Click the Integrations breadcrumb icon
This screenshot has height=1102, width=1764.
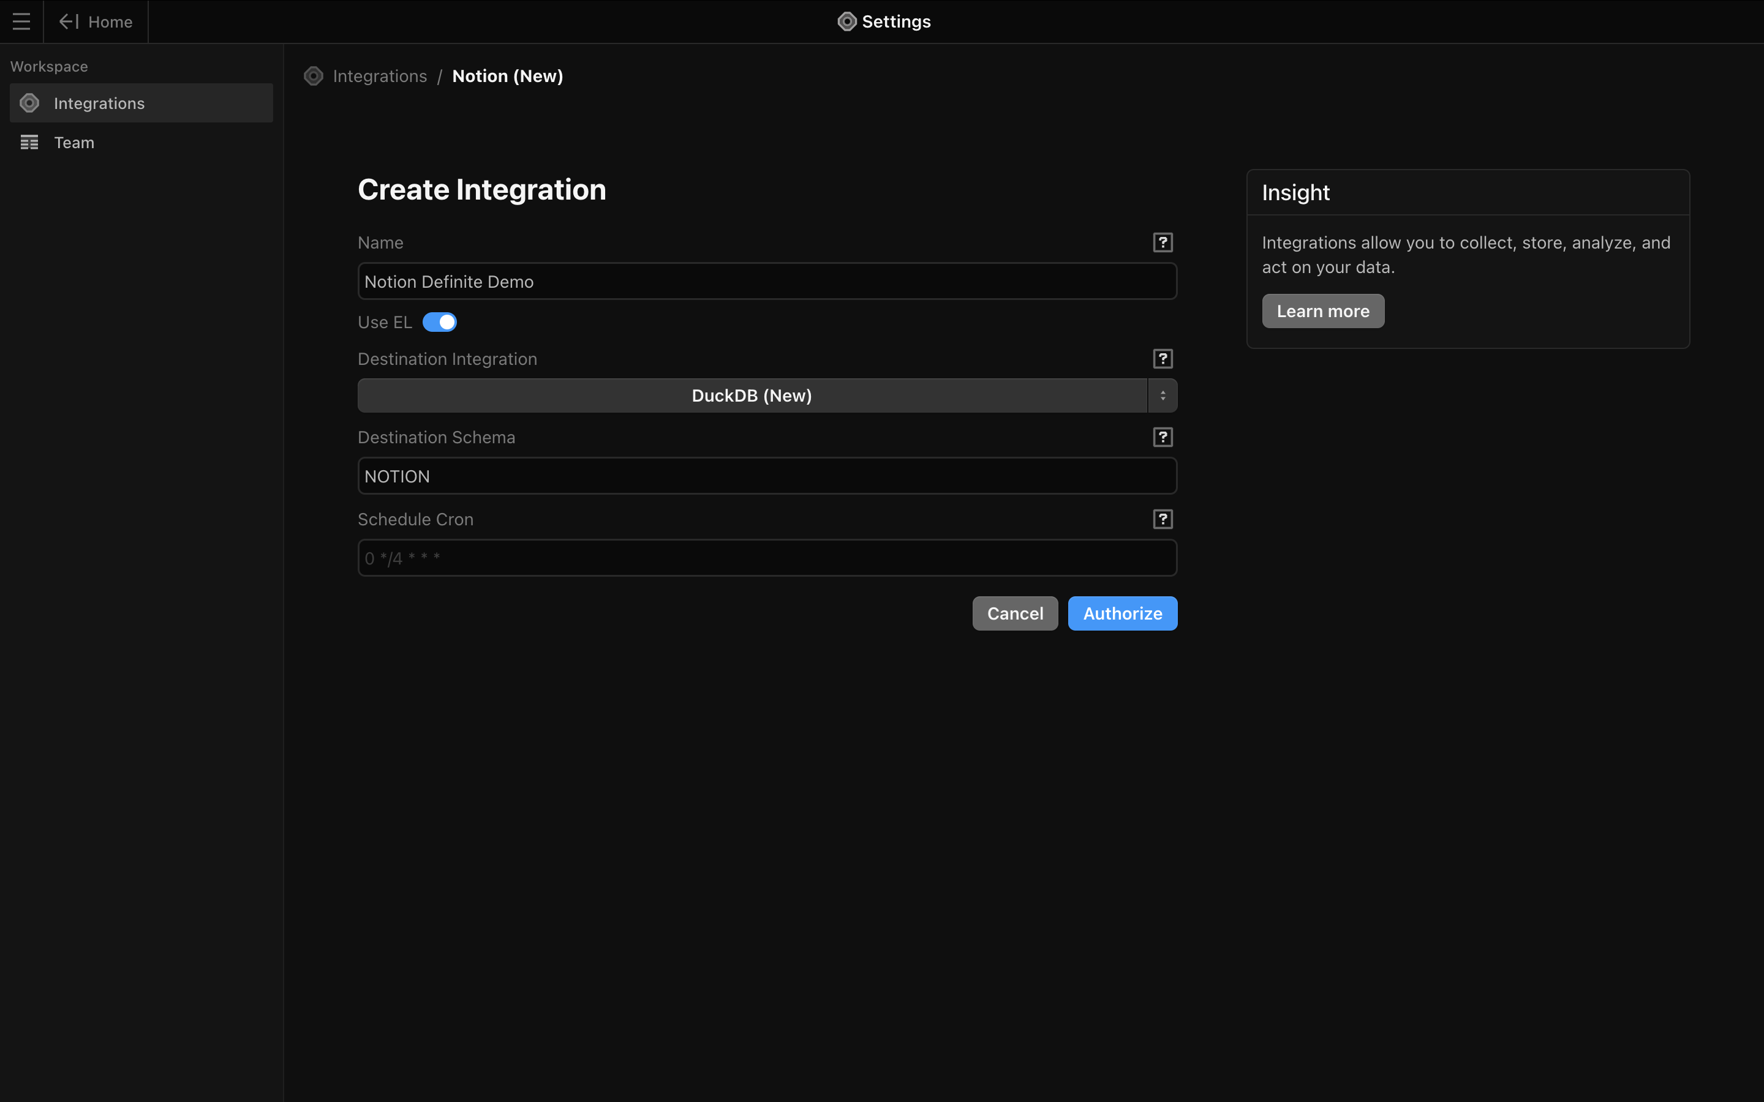coord(314,77)
